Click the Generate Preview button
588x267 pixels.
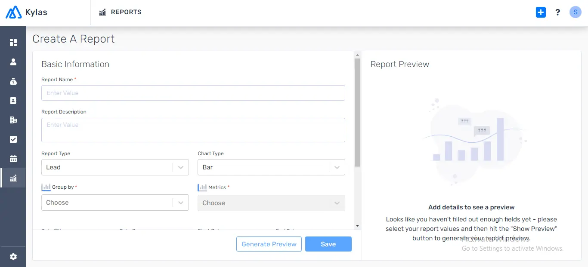click(x=269, y=244)
